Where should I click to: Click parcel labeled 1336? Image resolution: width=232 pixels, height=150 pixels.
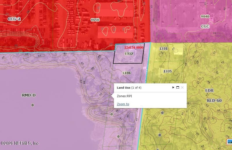coord(126,73)
